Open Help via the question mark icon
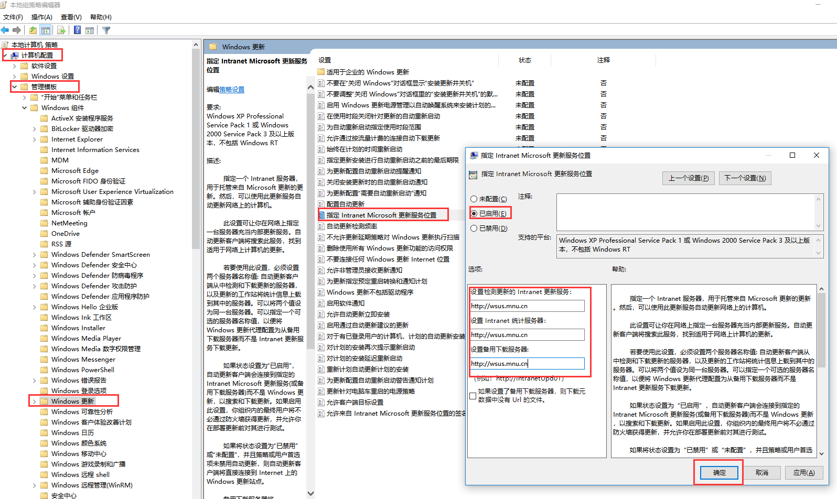This screenshot has height=499, width=837. [77, 30]
